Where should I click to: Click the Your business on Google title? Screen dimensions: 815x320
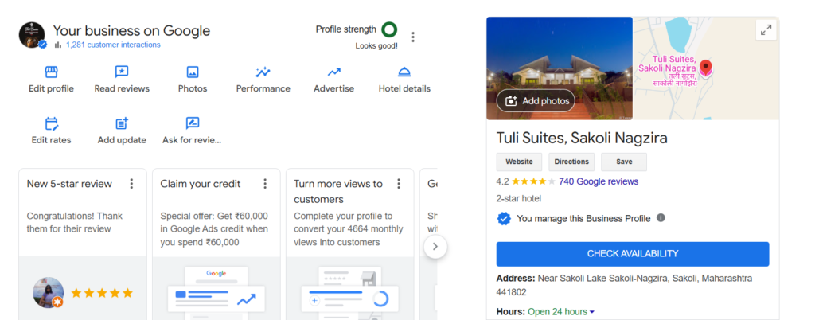click(x=131, y=31)
